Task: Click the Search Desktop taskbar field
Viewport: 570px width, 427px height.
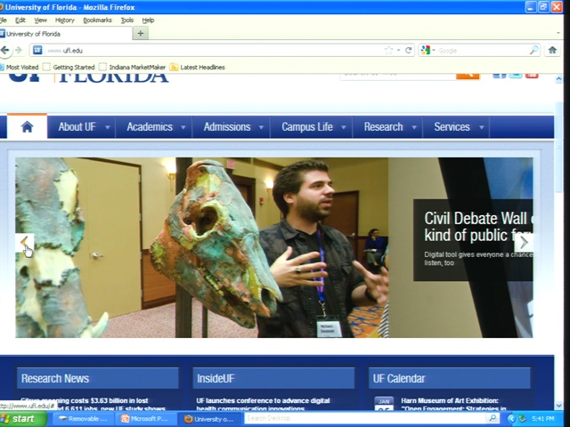Action: coord(365,418)
